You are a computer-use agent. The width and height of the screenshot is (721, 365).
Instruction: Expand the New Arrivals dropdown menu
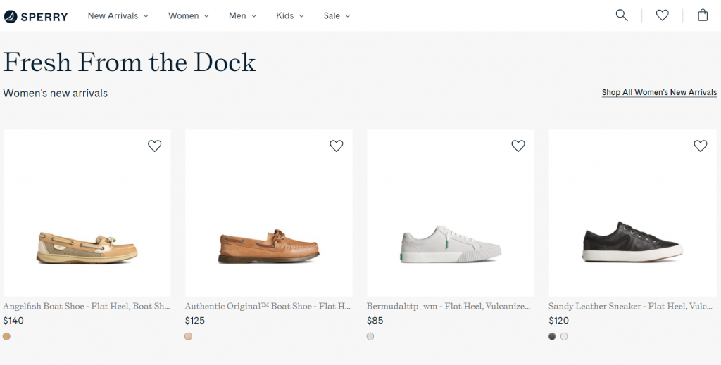(x=118, y=15)
